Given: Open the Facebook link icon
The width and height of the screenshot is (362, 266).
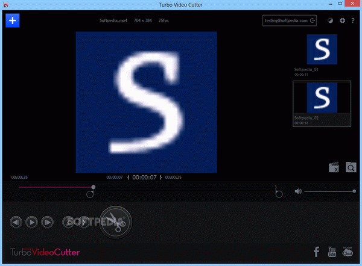Looking at the screenshot, I should tap(317, 252).
